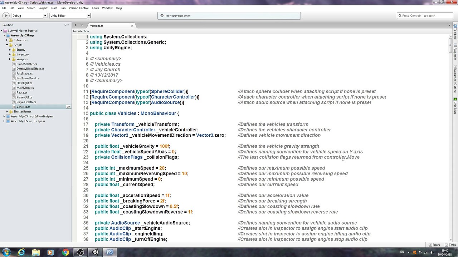Select PlayerGUI.cs in the solution tree
Image resolution: width=458 pixels, height=257 pixels.
pyautogui.click(x=24, y=97)
